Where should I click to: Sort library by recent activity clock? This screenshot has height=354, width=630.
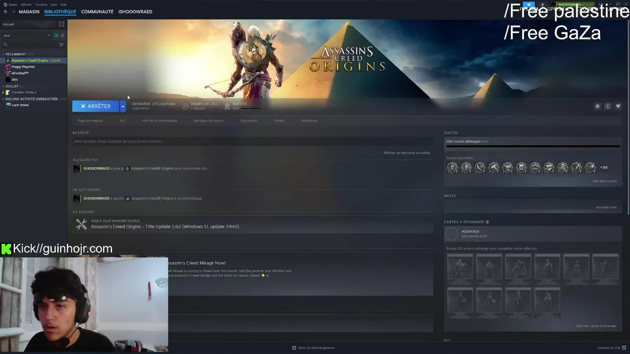point(56,35)
